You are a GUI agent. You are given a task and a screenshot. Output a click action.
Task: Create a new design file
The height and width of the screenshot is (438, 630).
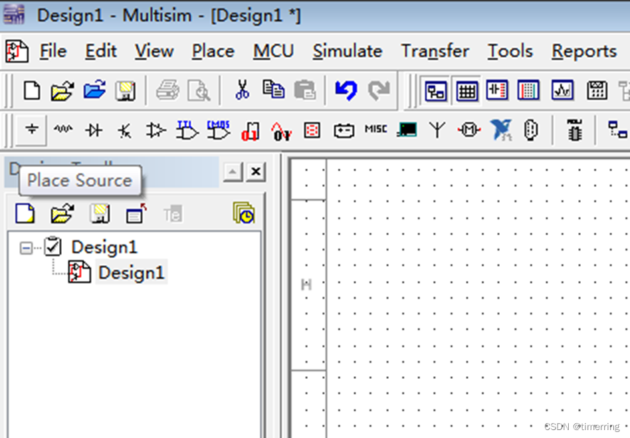click(x=32, y=90)
